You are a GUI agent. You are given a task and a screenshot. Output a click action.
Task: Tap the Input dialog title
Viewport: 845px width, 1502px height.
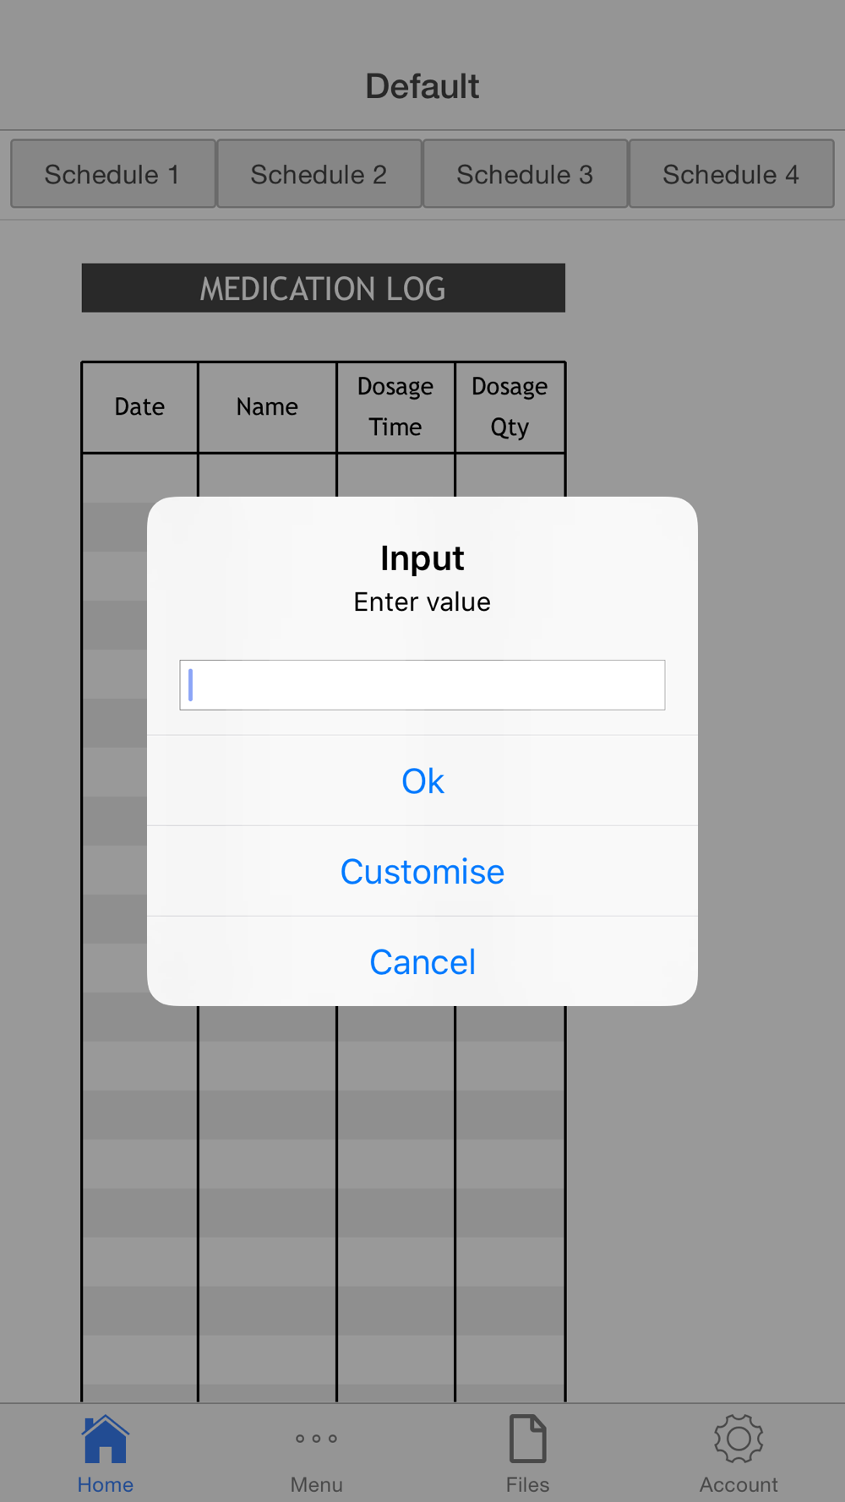(422, 558)
